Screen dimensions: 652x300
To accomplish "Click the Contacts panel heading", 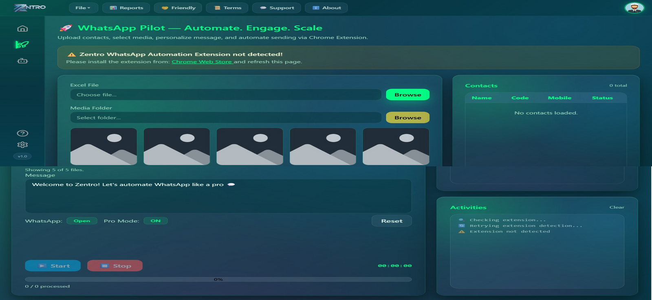I will tap(481, 85).
